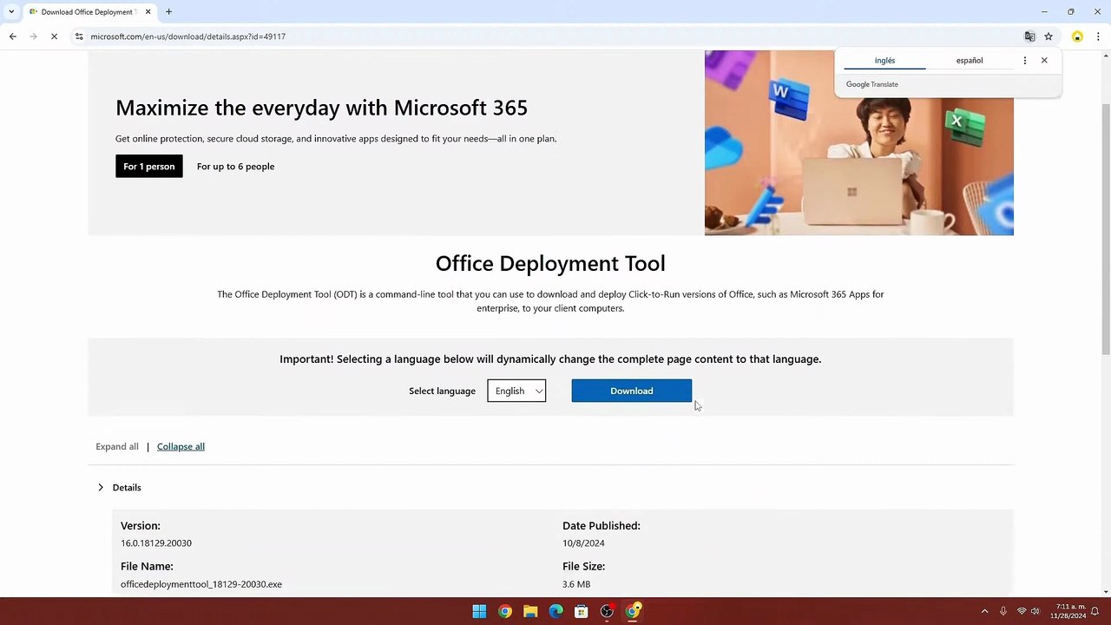Click the browser back arrow

coord(12,36)
